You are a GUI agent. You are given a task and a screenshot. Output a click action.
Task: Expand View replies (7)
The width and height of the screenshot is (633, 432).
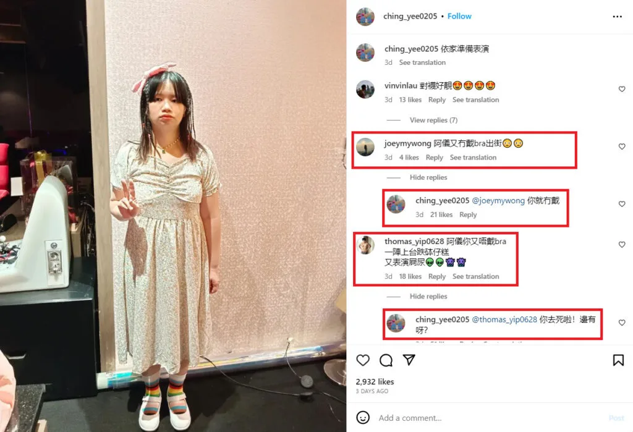[x=433, y=120]
